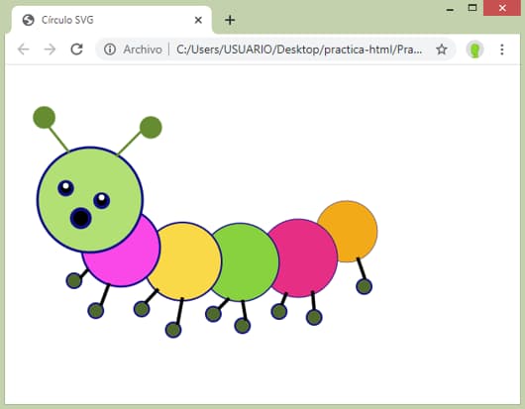Click the globe favicon on the tab
The width and height of the screenshot is (525, 409).
click(x=28, y=20)
